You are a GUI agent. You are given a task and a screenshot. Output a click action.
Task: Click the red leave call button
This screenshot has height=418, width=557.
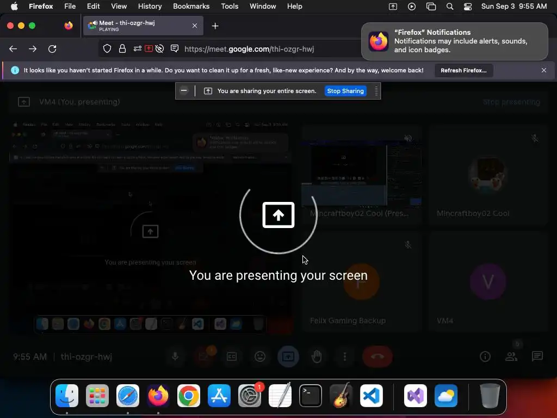[377, 356]
